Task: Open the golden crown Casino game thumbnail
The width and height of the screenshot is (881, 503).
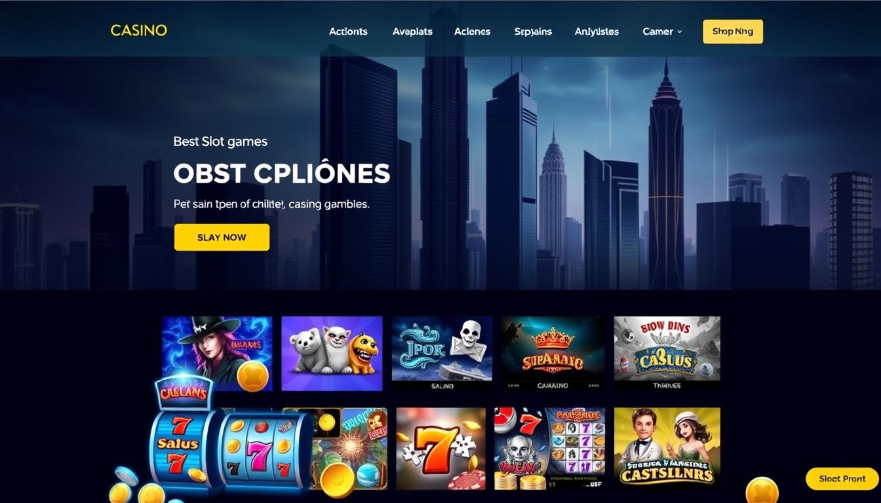Action: coord(553,354)
